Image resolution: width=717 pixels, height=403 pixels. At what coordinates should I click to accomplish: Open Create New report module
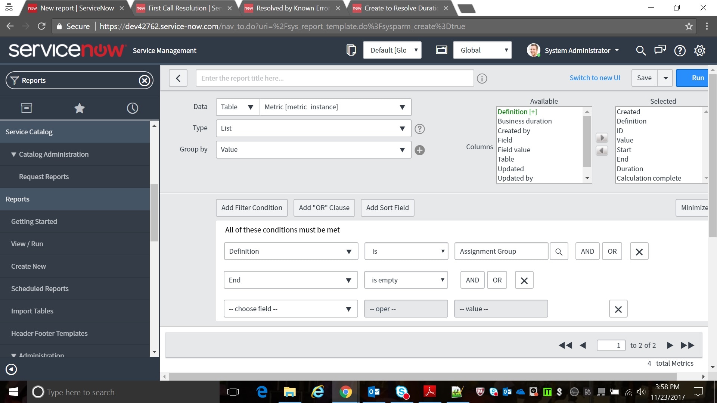29,266
